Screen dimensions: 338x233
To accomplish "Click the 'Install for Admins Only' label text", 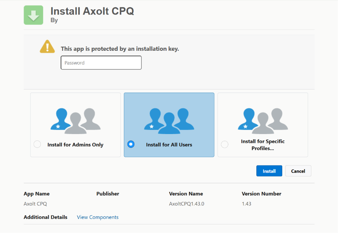I will [x=75, y=145].
